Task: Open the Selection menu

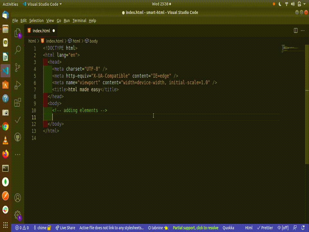Action: coord(36,21)
